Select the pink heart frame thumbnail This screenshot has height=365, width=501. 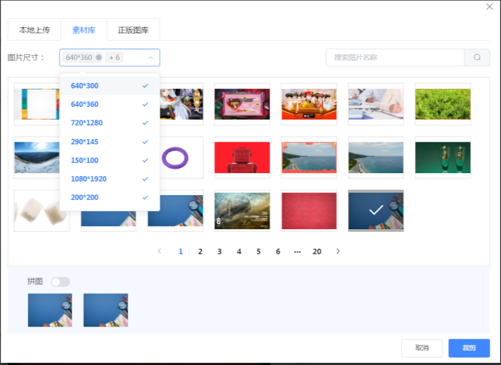point(242,104)
